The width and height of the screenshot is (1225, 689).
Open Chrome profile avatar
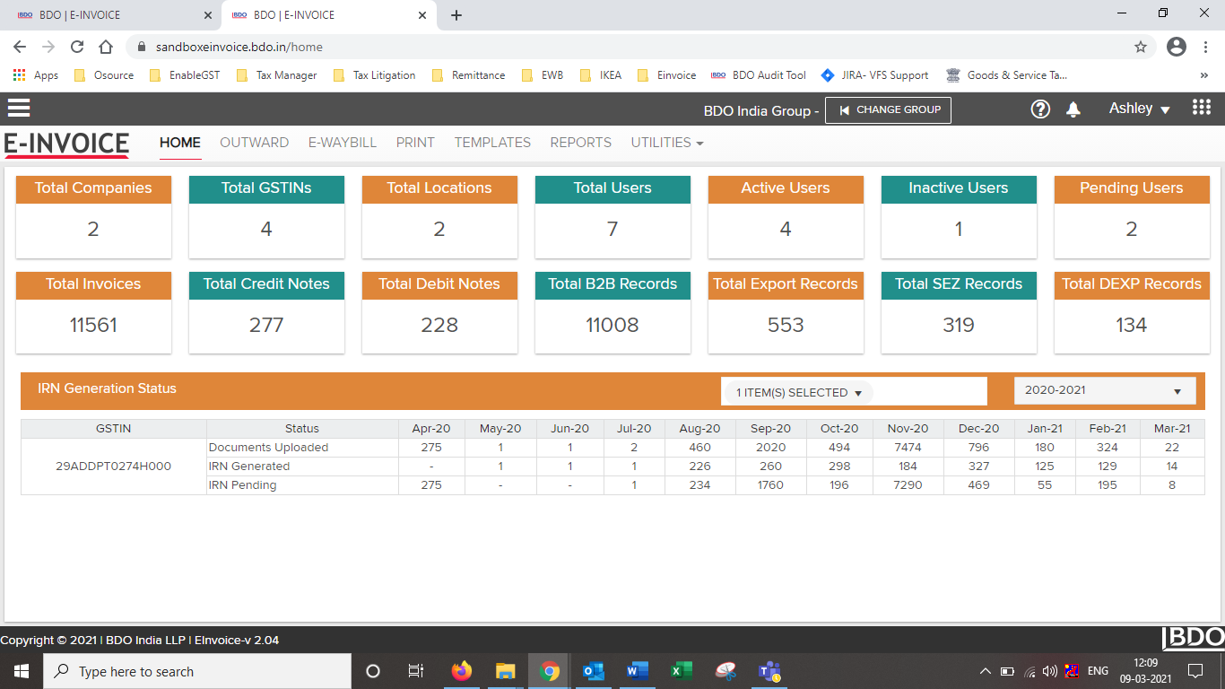(1177, 47)
